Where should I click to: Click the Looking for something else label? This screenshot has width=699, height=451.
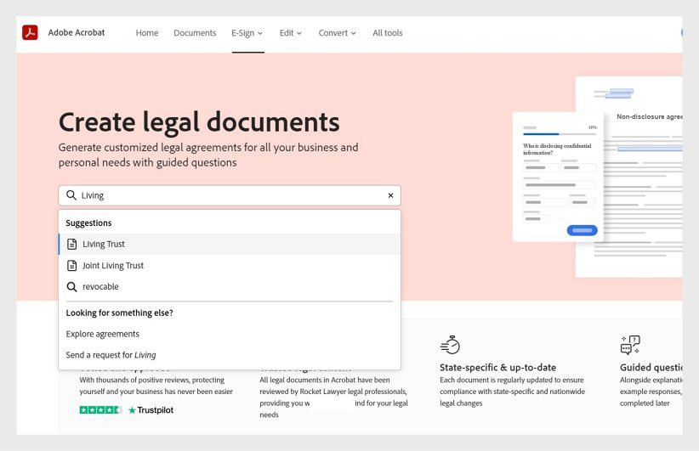tap(119, 313)
